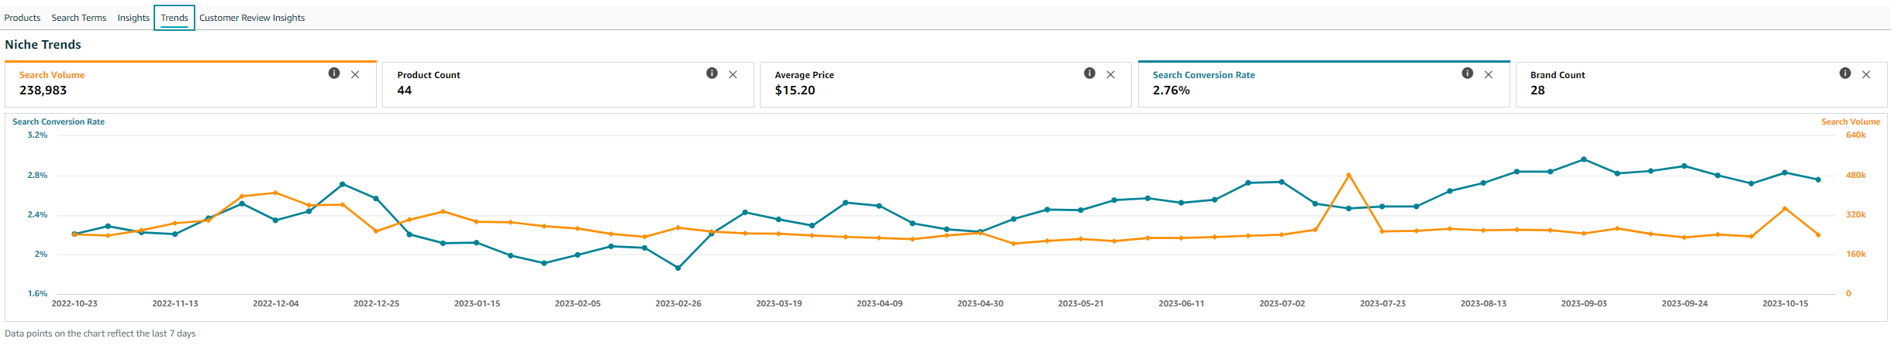Show info for Product Count metric
The height and width of the screenshot is (352, 1891).
coord(712,73)
